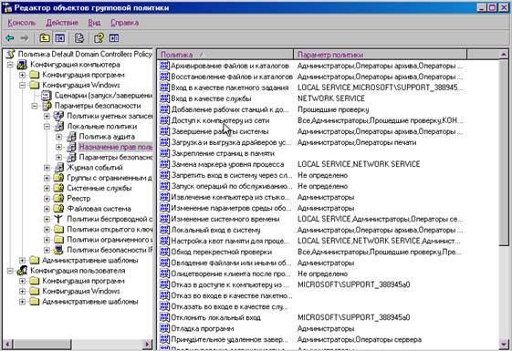Select Политики ограниченного использования tree item

(110, 240)
